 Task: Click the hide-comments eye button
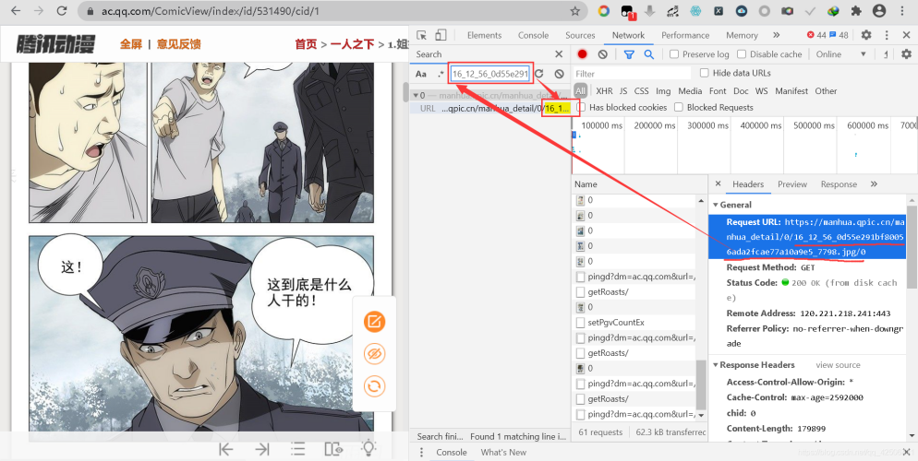(x=375, y=354)
